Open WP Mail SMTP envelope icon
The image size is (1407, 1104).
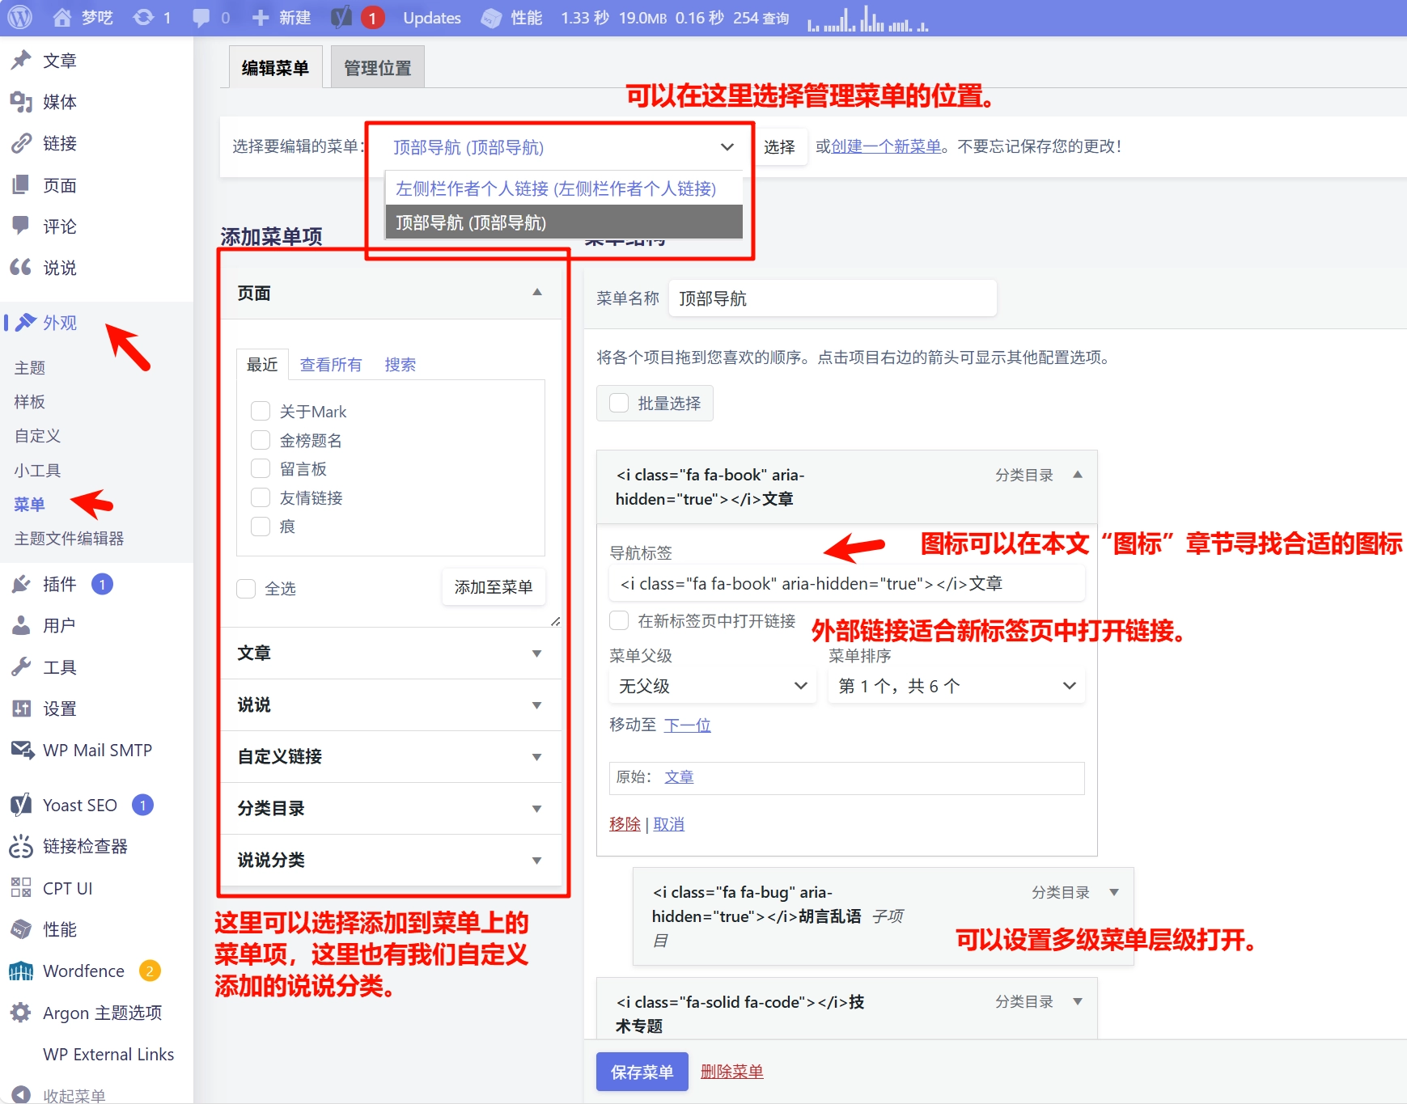(22, 750)
